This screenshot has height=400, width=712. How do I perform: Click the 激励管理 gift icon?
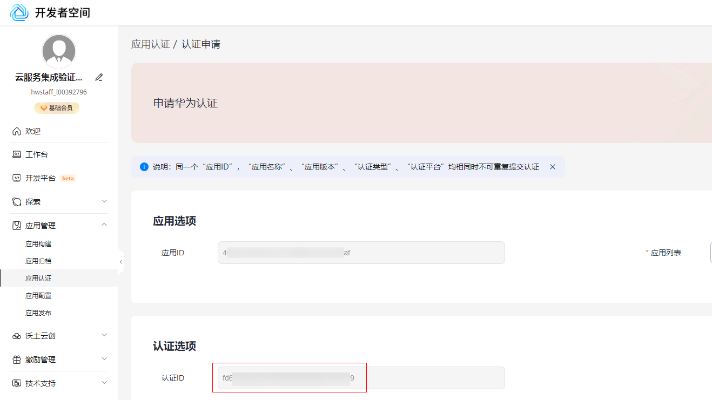tap(16, 360)
